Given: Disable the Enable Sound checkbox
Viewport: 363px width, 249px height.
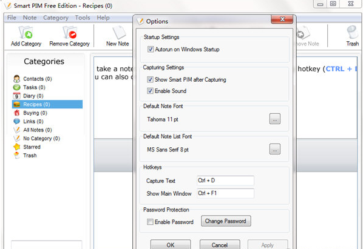Looking at the screenshot, I should 150,91.
